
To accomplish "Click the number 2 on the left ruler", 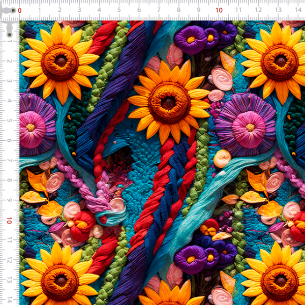I will click(x=9, y=61).
